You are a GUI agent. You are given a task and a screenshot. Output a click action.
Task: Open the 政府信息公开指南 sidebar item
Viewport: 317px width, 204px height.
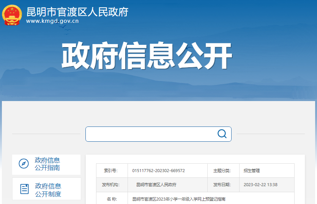coord(47,164)
